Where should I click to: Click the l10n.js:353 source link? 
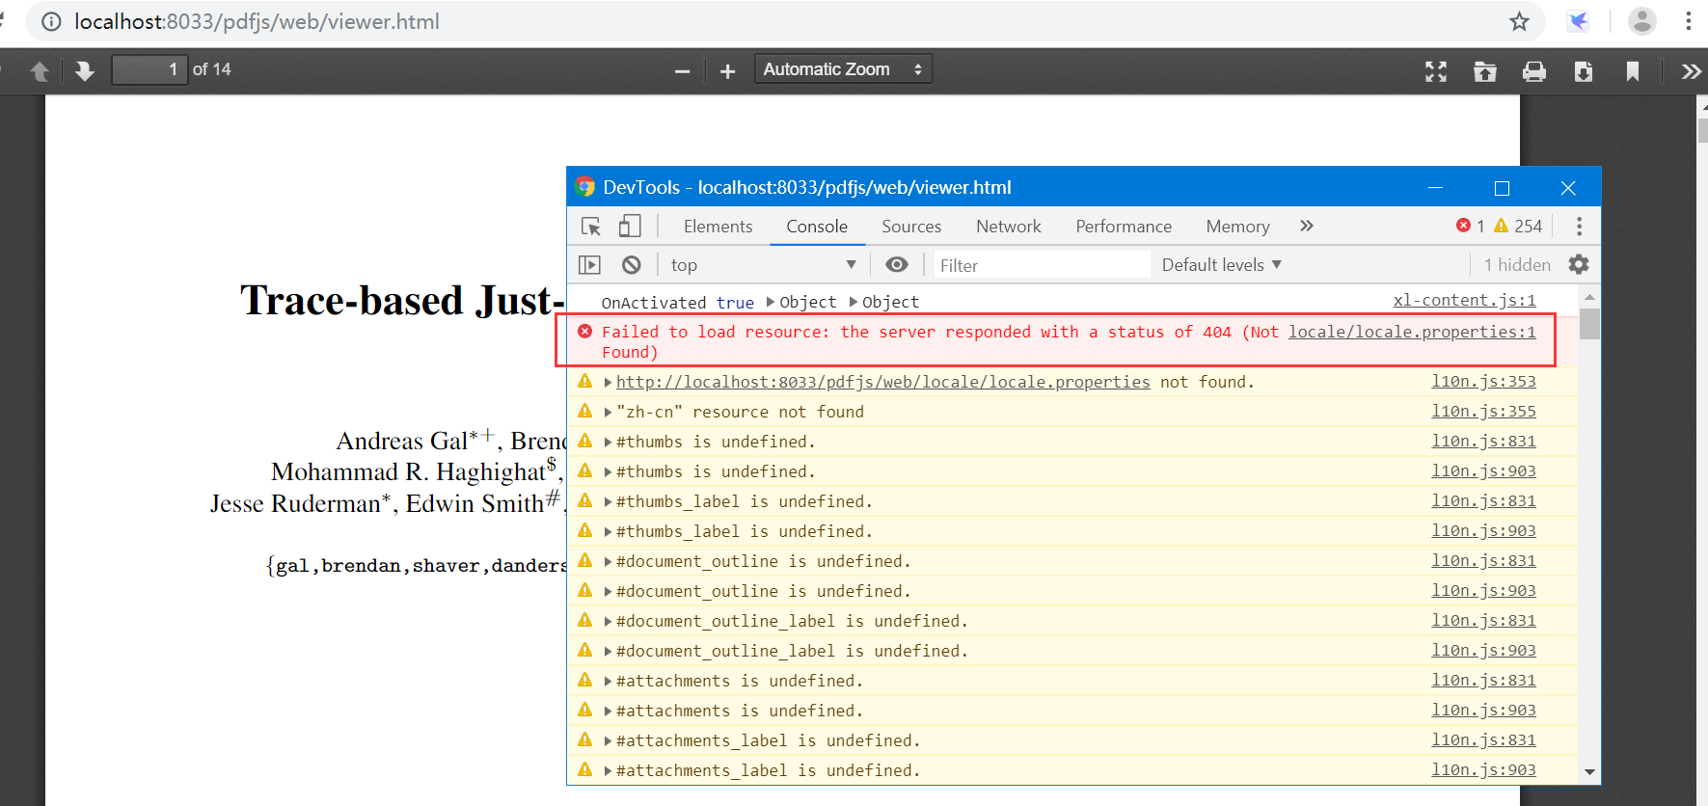[x=1482, y=382]
